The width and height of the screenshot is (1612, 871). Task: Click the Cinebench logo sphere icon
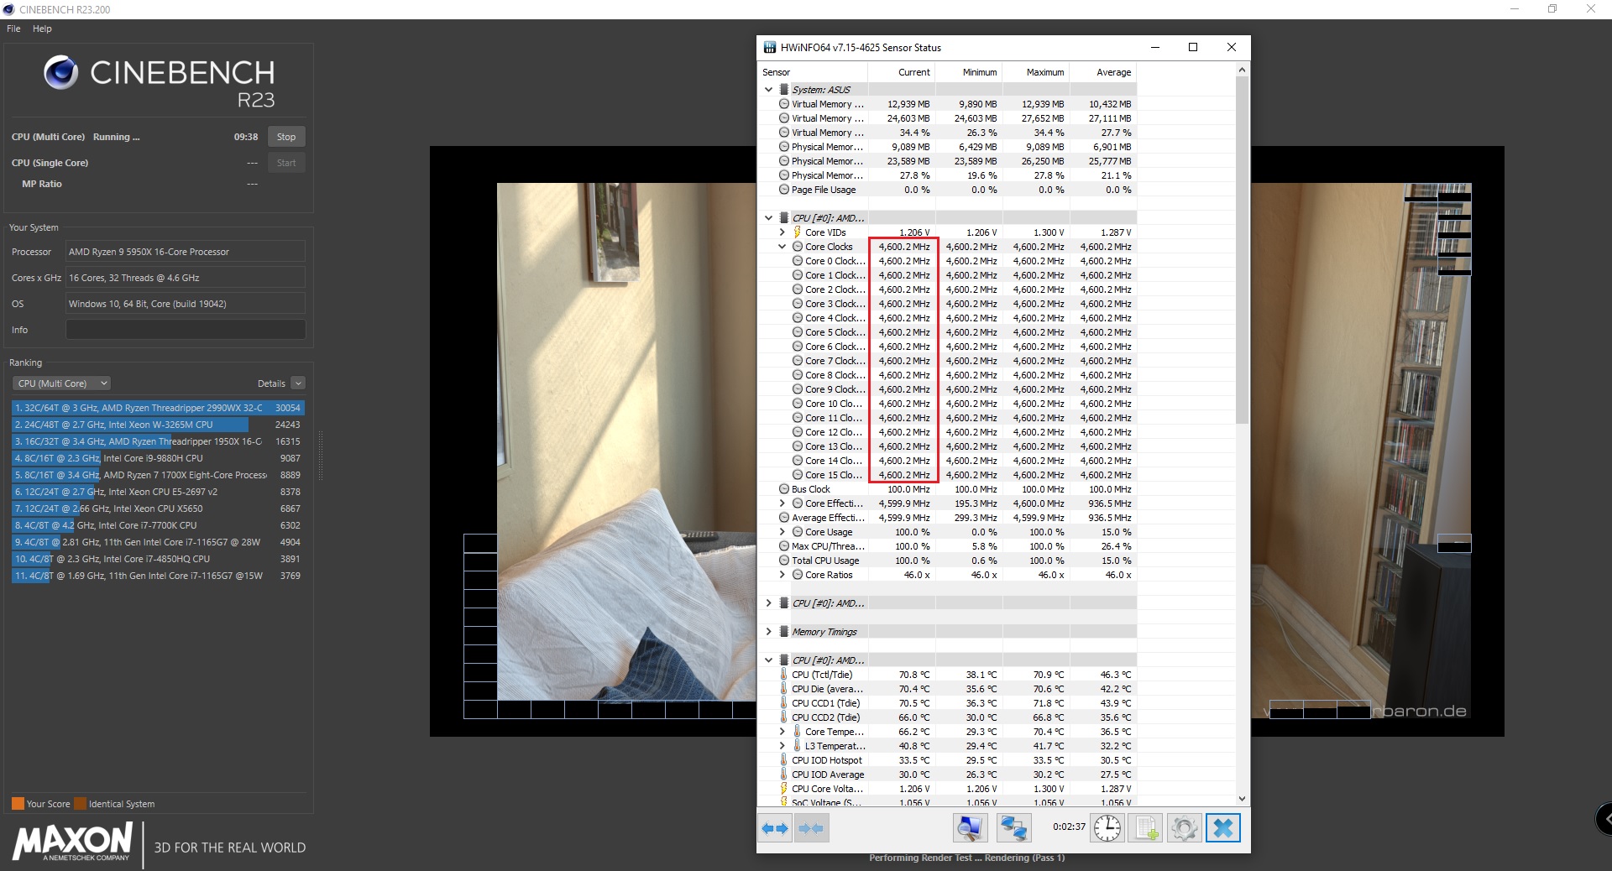[61, 73]
